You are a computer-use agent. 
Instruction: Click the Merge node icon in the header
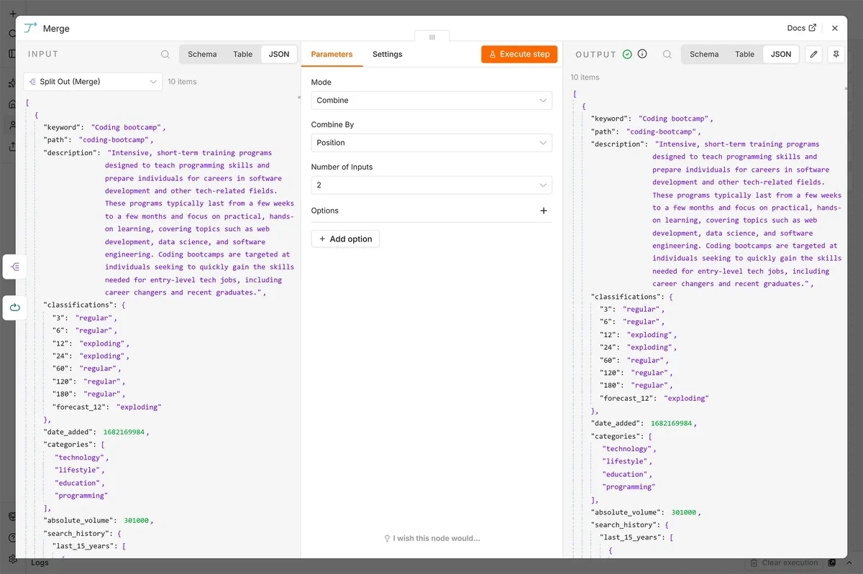(x=30, y=28)
